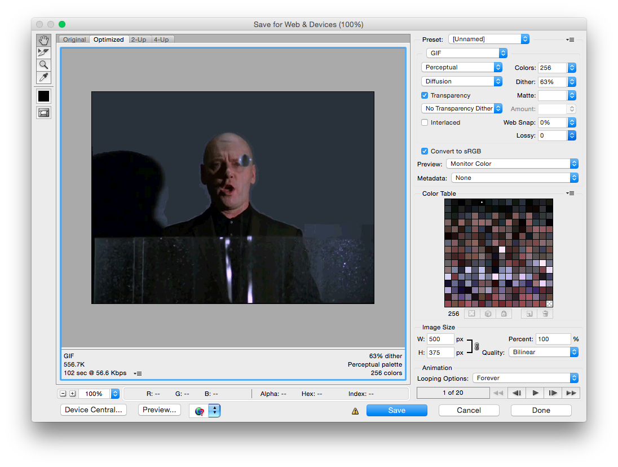Switch to the 4-Up tab
This screenshot has width=618, height=467.
161,39
